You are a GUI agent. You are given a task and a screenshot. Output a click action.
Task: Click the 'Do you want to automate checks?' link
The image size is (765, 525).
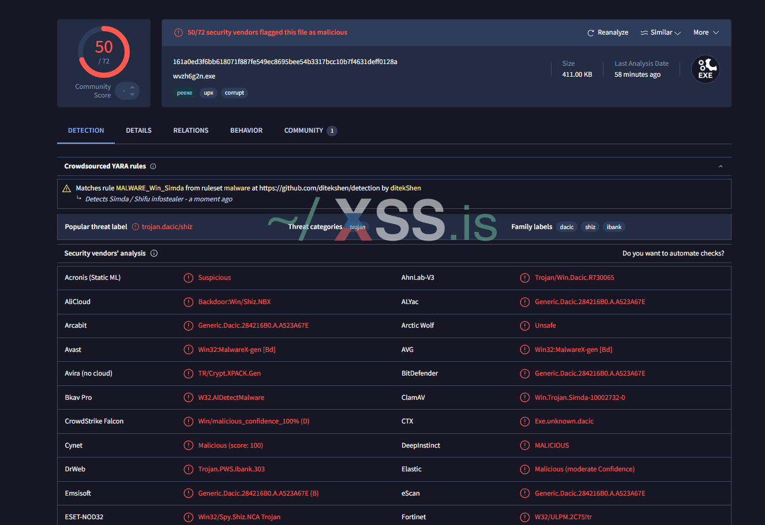point(673,253)
